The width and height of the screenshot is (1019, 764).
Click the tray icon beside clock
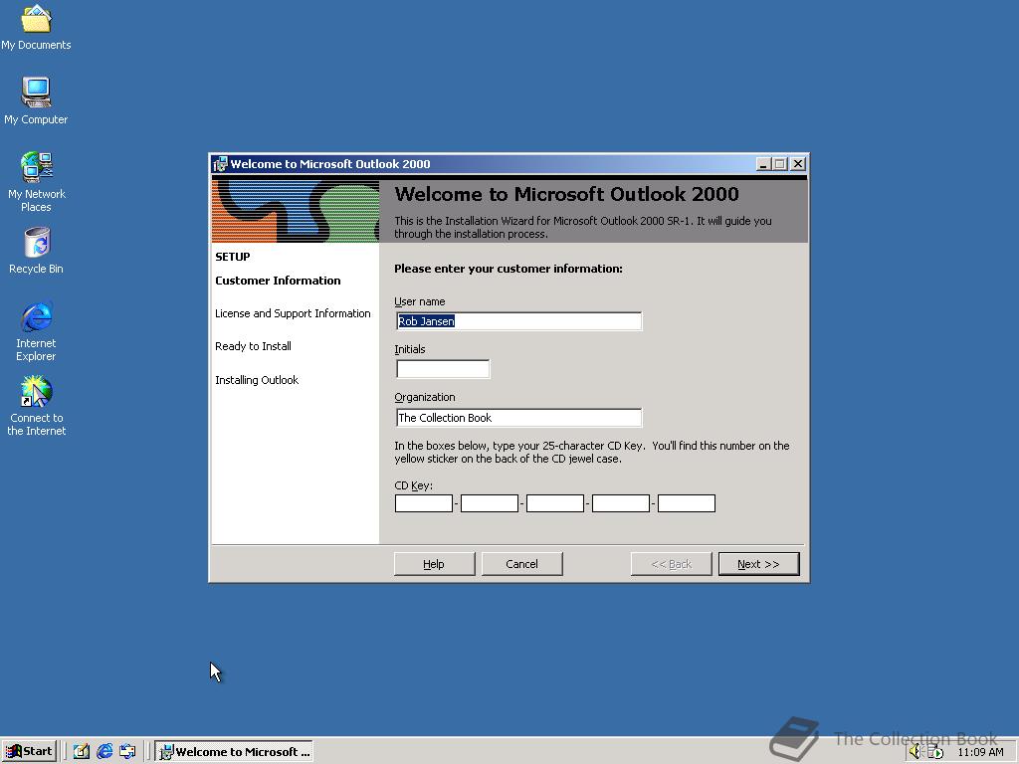tap(934, 752)
